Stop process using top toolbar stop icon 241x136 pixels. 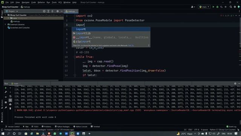coord(226,7)
